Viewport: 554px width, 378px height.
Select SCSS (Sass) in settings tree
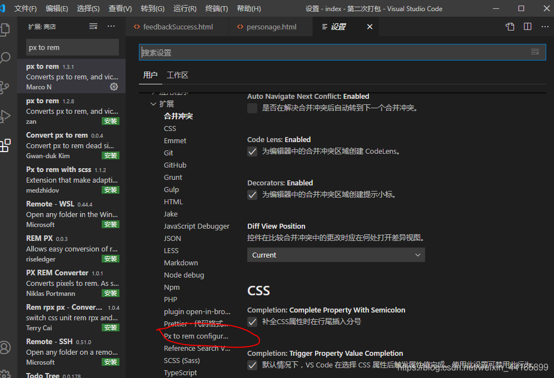point(182,361)
